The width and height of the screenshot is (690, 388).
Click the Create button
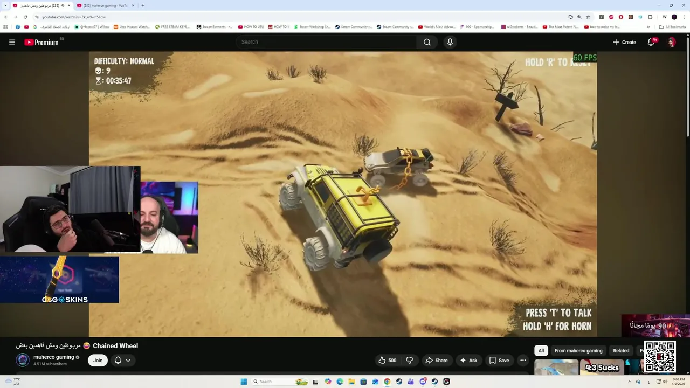pyautogui.click(x=624, y=42)
